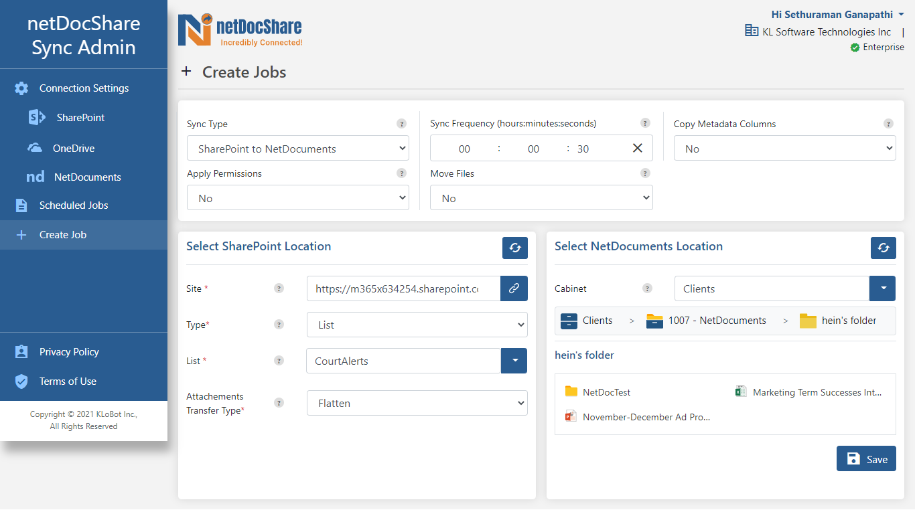Open Connection Settings in the sidebar
Image resolution: width=915 pixels, height=510 pixels.
(x=84, y=88)
